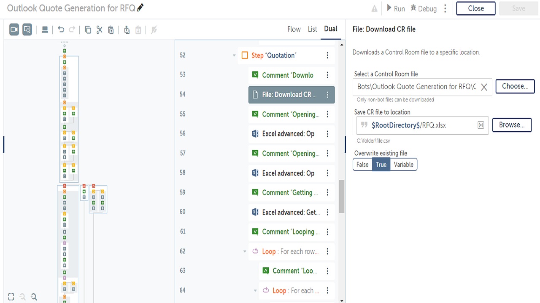Collapse the Step "Quotation" block

(234, 56)
